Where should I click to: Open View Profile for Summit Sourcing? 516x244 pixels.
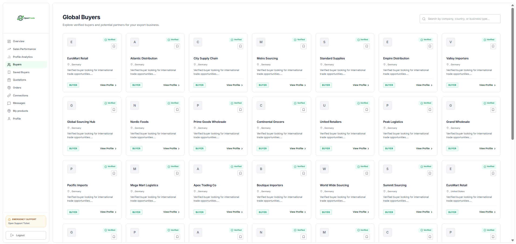pyautogui.click(x=424, y=212)
